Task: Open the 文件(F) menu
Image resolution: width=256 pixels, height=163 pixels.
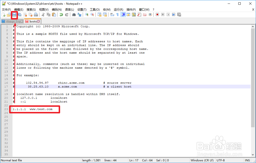Action: [6, 10]
